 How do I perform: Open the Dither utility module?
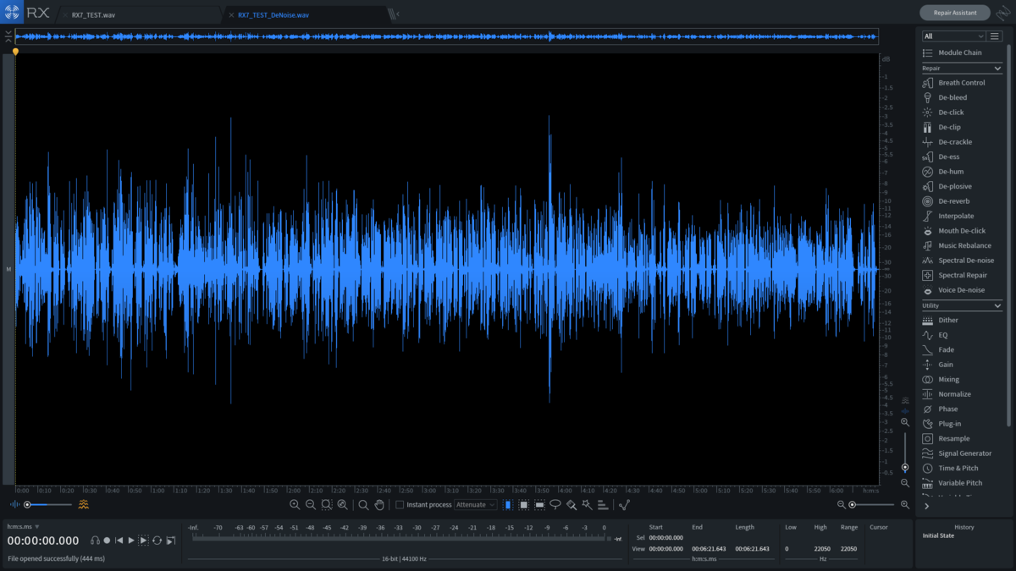tap(962, 321)
